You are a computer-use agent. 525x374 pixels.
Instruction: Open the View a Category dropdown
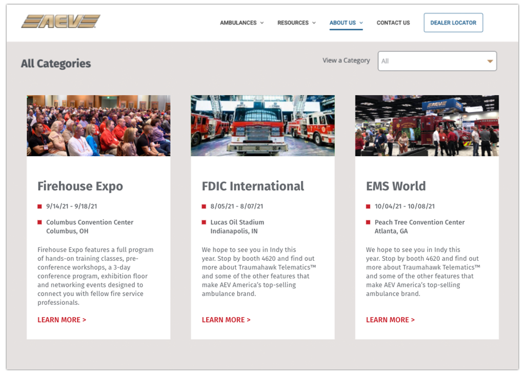[x=437, y=61]
